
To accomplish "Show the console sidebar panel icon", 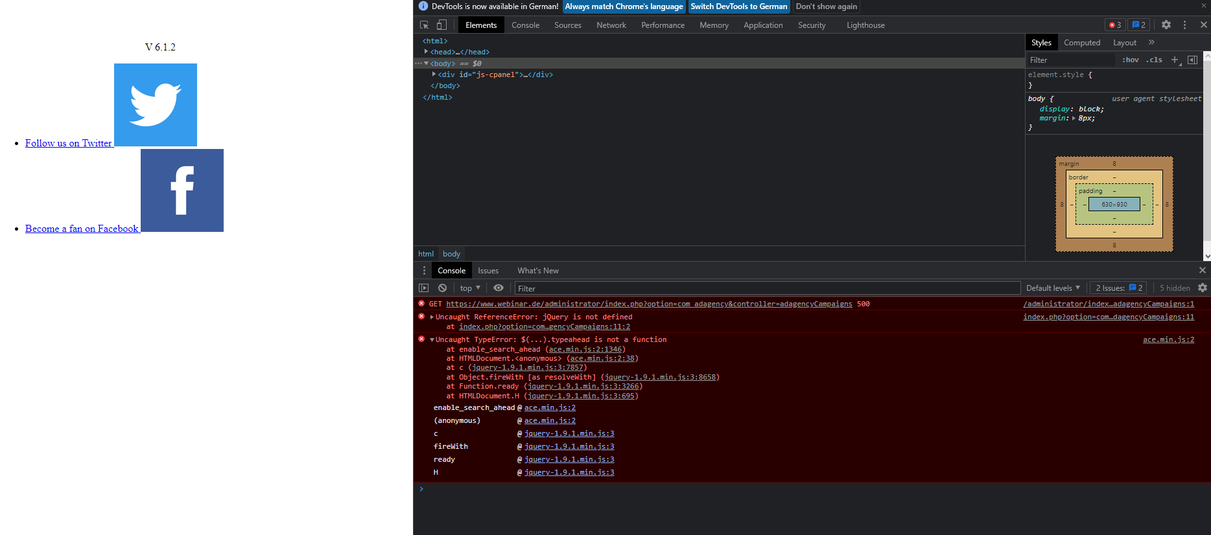I will pos(424,288).
